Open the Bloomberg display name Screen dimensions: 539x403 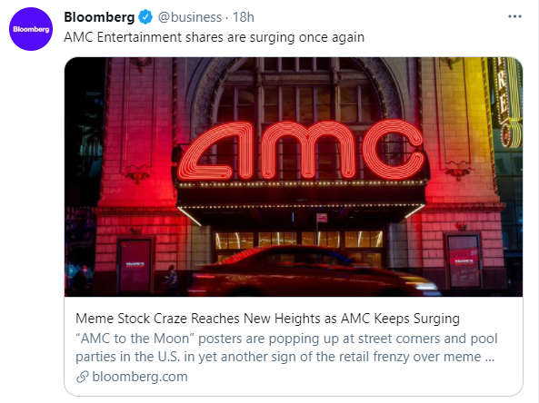99,17
